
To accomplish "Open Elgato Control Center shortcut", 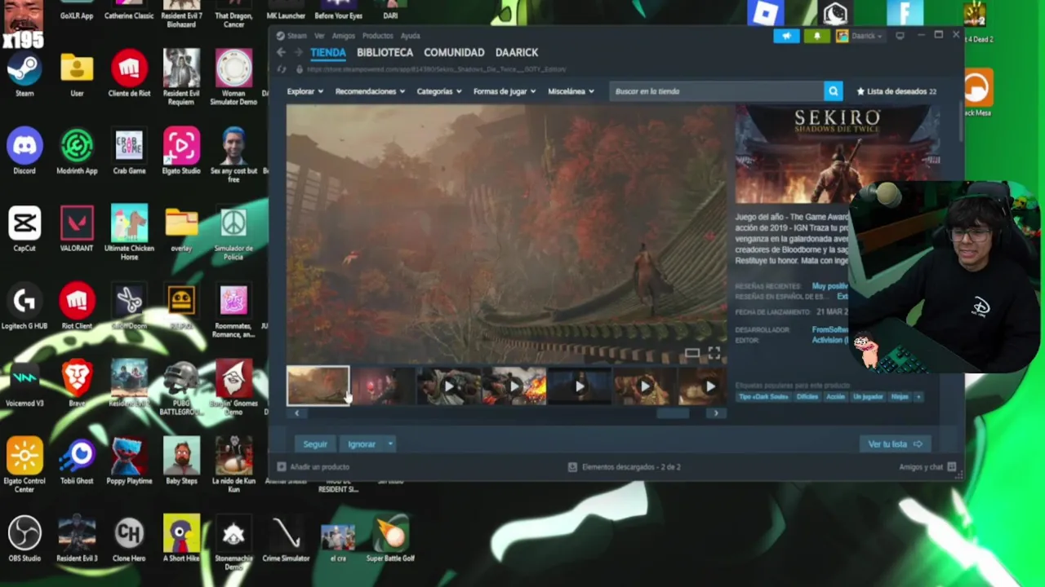I will coord(24,465).
